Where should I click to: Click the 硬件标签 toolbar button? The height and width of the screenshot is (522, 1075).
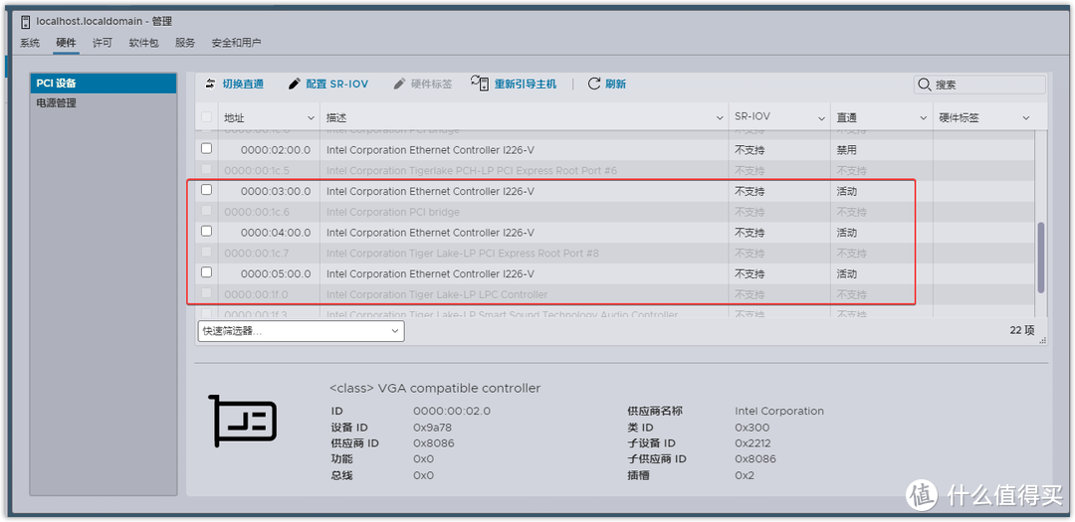click(423, 84)
